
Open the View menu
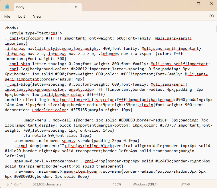37,16
